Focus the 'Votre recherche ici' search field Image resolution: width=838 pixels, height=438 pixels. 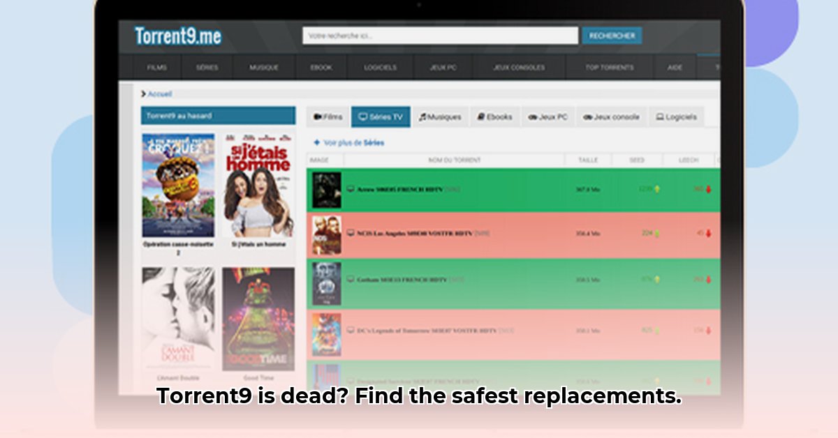440,36
